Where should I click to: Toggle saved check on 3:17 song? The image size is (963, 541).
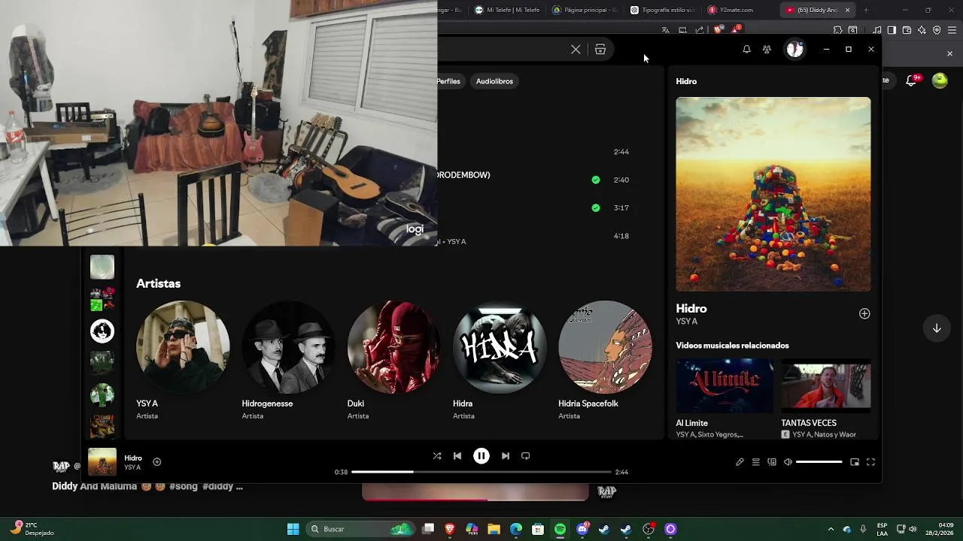[596, 208]
